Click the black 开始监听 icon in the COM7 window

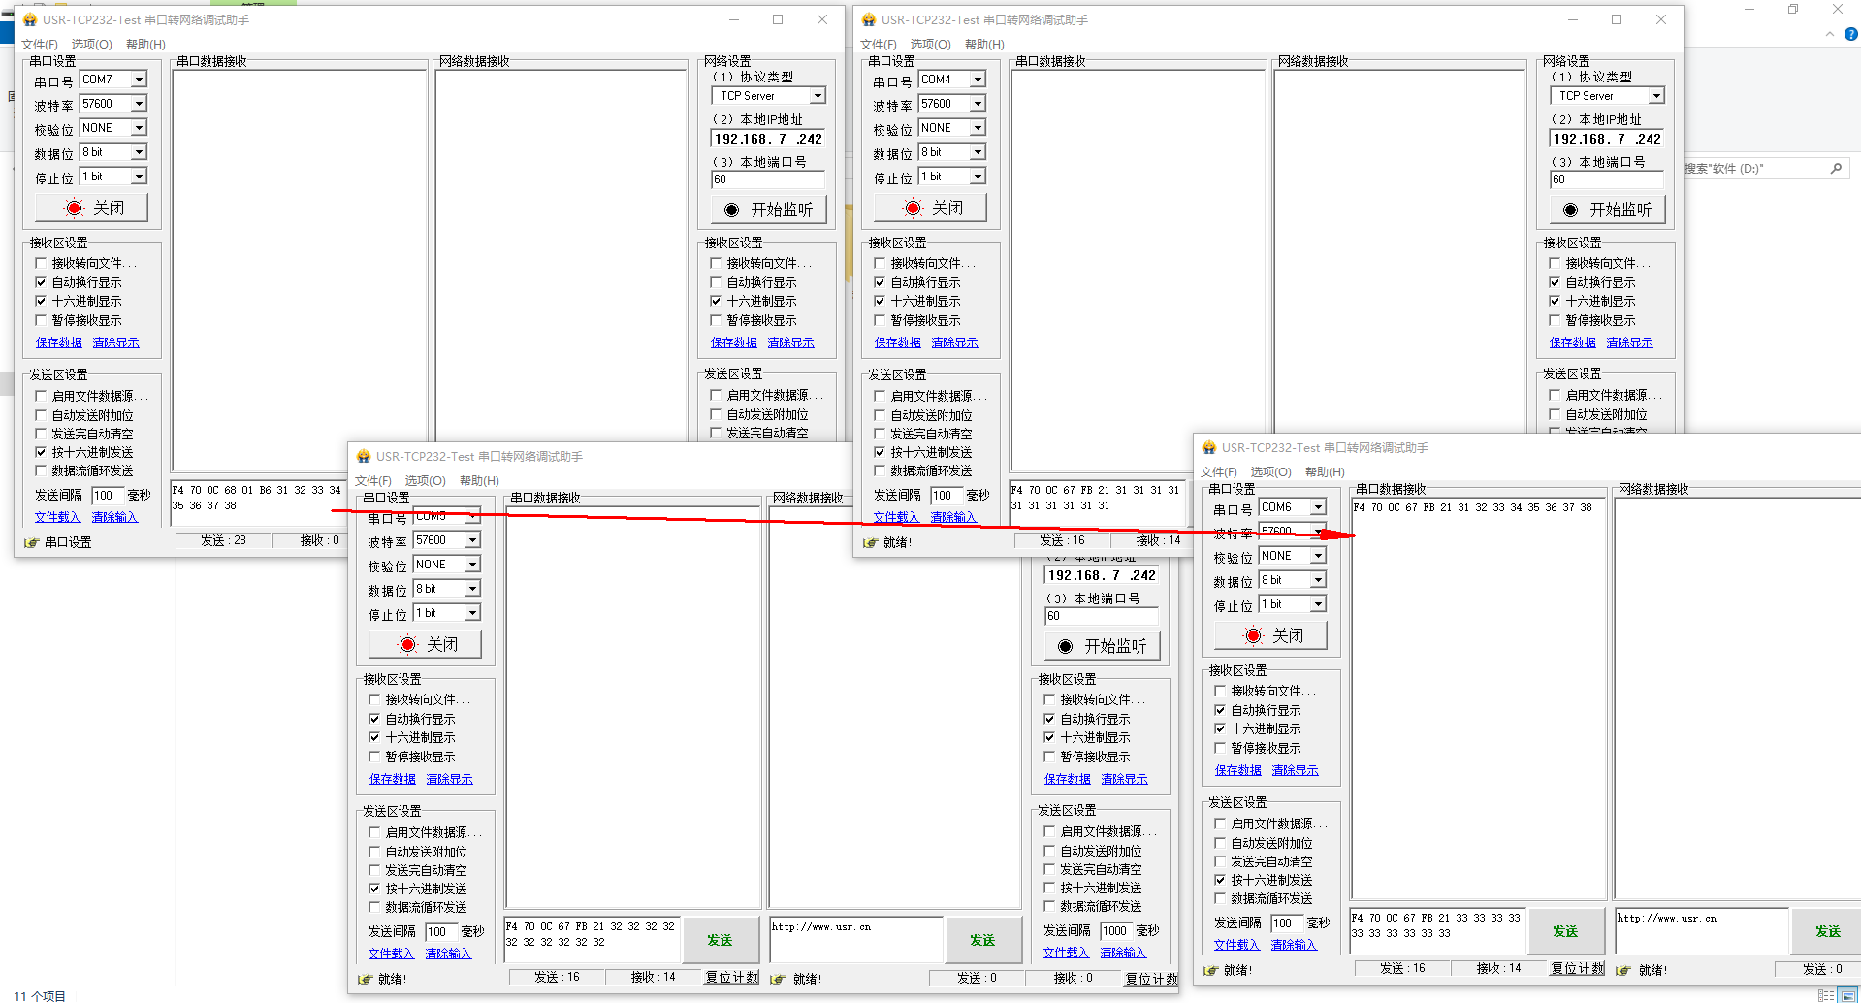click(731, 210)
